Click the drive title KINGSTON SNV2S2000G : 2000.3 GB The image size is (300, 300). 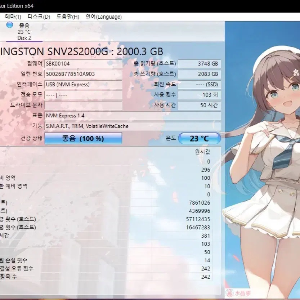tap(81, 51)
